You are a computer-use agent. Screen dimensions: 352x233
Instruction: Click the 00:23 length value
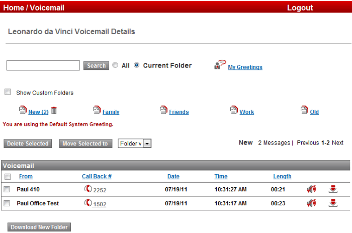click(278, 203)
